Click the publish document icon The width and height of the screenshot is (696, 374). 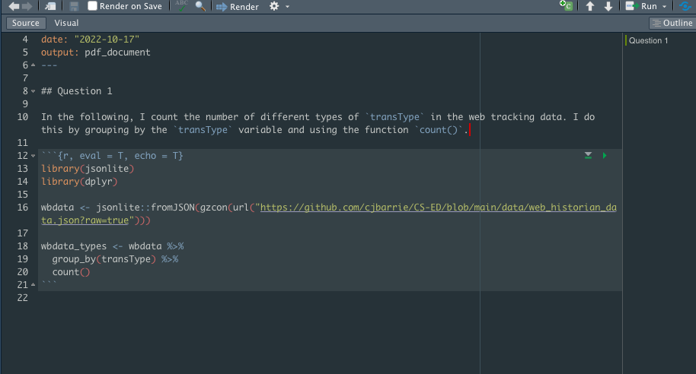pos(686,6)
